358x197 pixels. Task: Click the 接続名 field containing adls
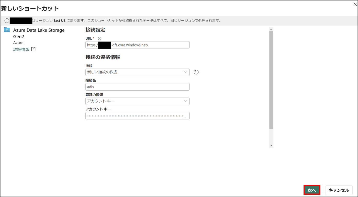(138, 87)
